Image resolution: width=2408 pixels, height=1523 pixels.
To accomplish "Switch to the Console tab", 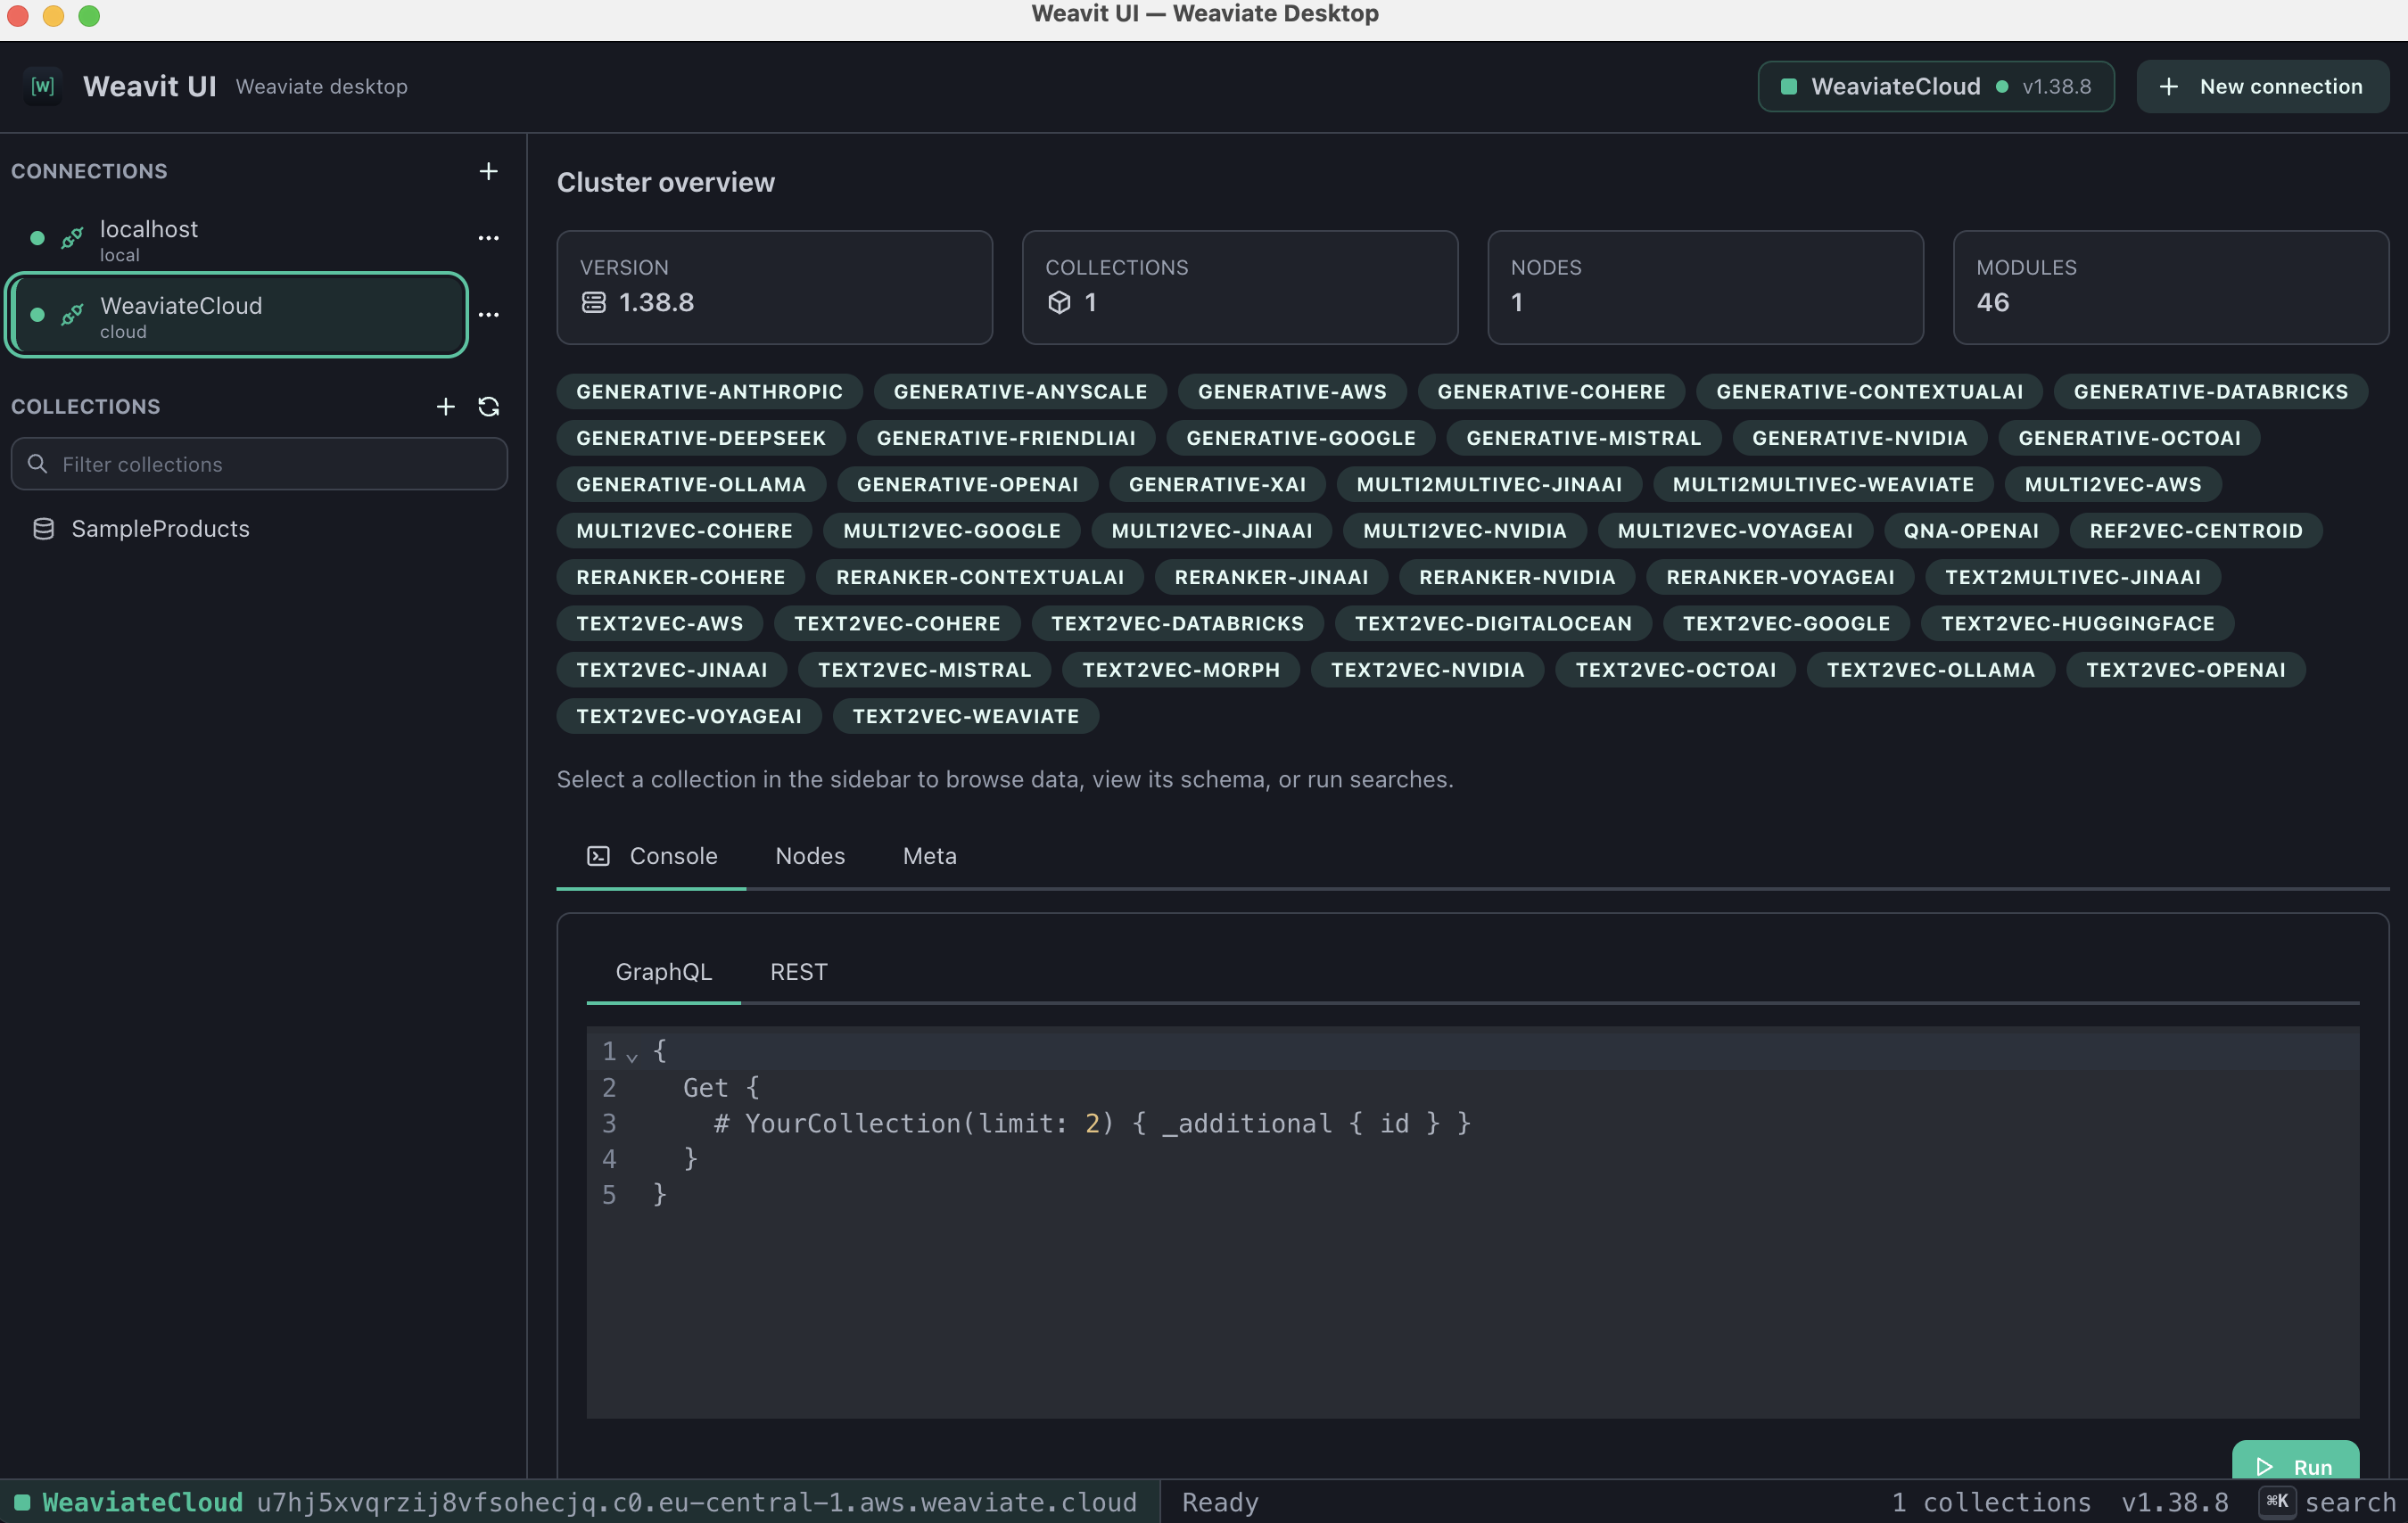I will point(652,856).
